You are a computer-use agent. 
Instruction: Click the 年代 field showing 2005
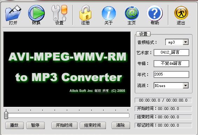[171, 74]
